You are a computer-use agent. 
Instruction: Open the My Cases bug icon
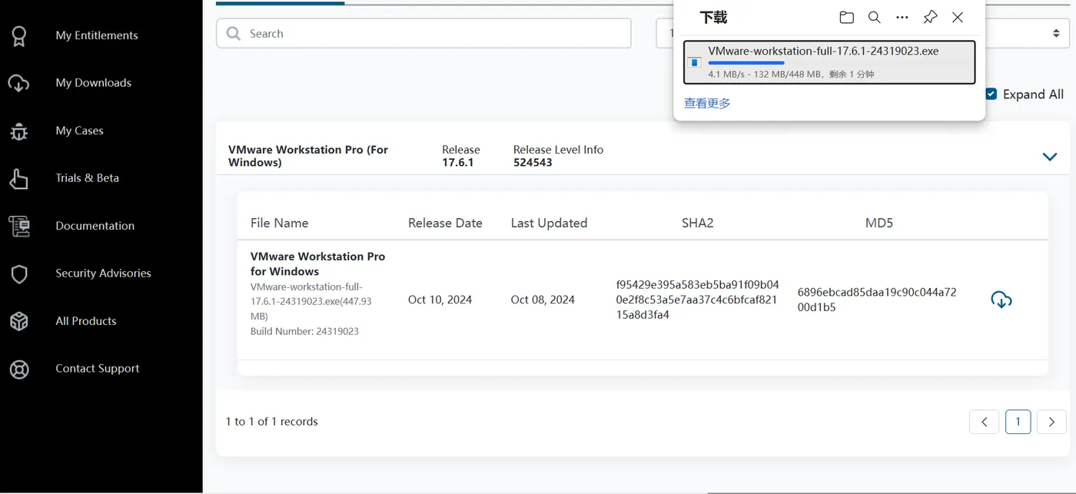(19, 131)
